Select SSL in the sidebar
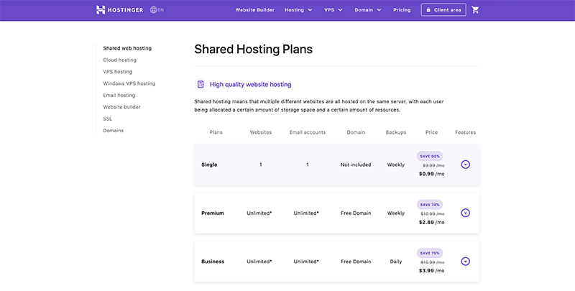Image resolution: width=575 pixels, height=291 pixels. [107, 119]
